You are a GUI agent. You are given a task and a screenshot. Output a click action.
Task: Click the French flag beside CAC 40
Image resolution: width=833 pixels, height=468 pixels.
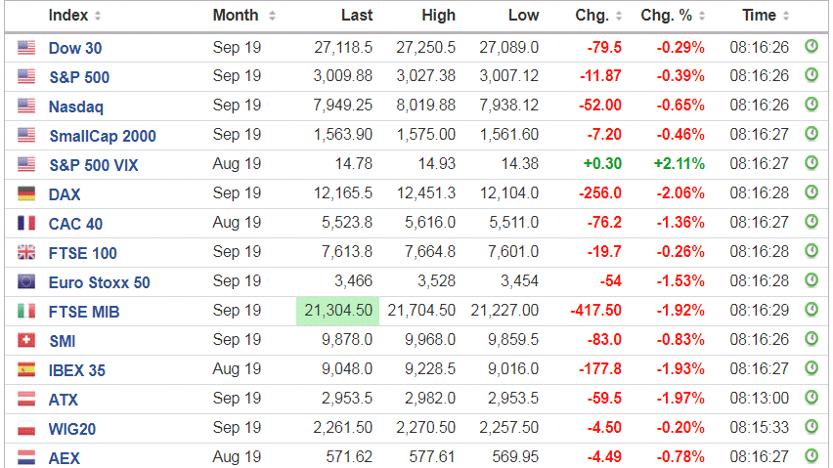[26, 224]
